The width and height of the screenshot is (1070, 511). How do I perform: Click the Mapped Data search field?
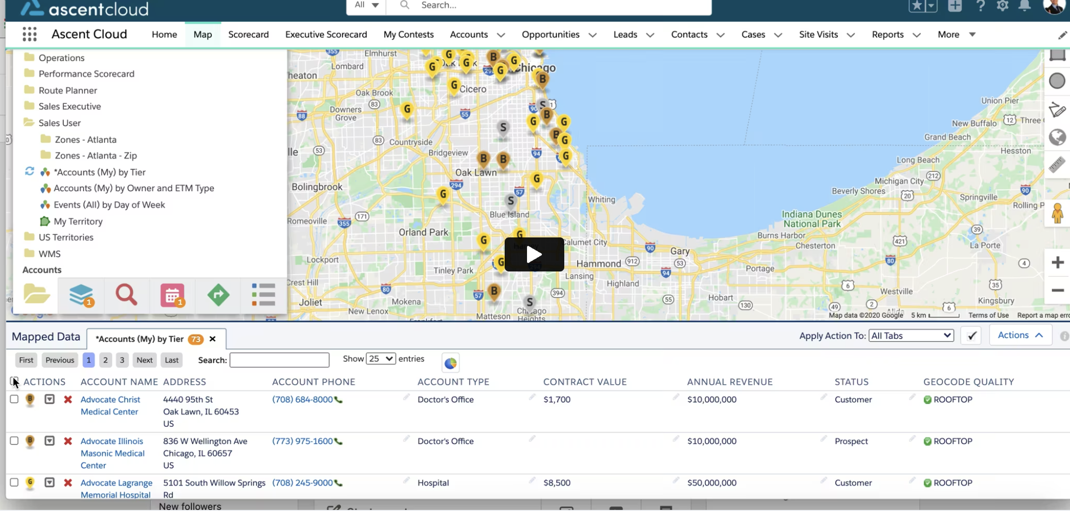tap(279, 360)
